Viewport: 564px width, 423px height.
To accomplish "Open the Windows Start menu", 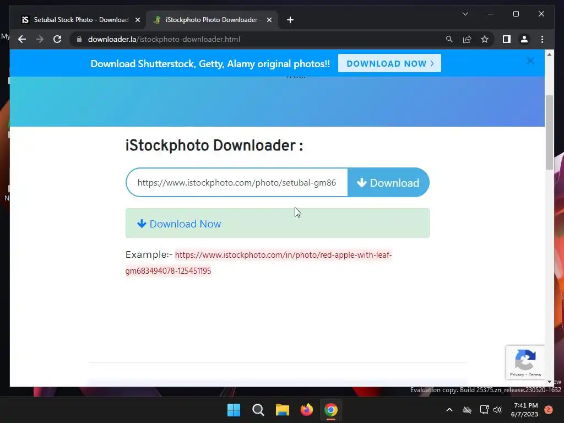I will [x=234, y=410].
